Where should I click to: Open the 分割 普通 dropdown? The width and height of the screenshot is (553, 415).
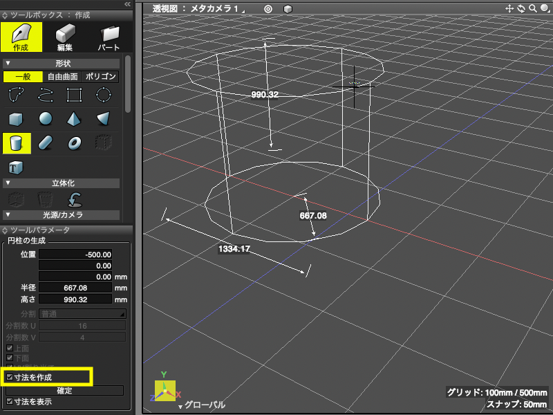(82, 314)
